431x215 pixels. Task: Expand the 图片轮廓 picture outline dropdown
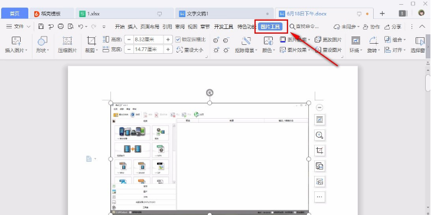309,40
